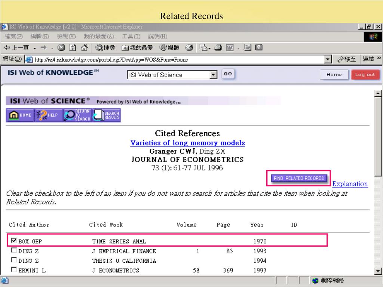Screen dimensions: 383x287
Task: Click the ISI Web of Science HOME button
Action: click(x=20, y=115)
